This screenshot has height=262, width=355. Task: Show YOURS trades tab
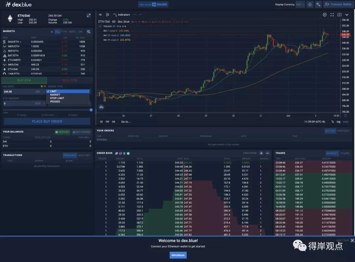click(x=344, y=153)
